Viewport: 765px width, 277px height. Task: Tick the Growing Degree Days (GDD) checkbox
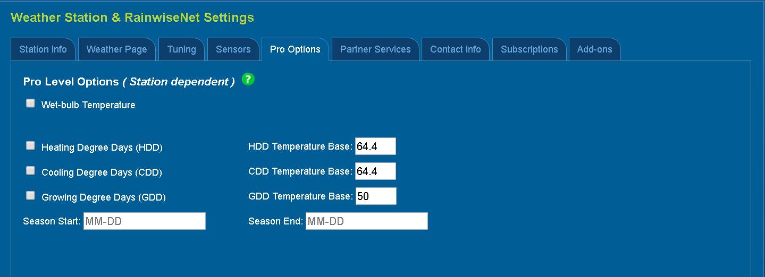point(31,196)
